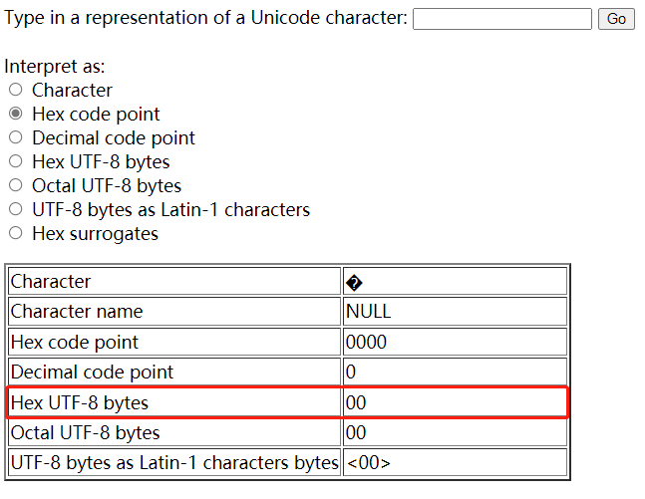Click the decimal code point value 0

click(351, 372)
